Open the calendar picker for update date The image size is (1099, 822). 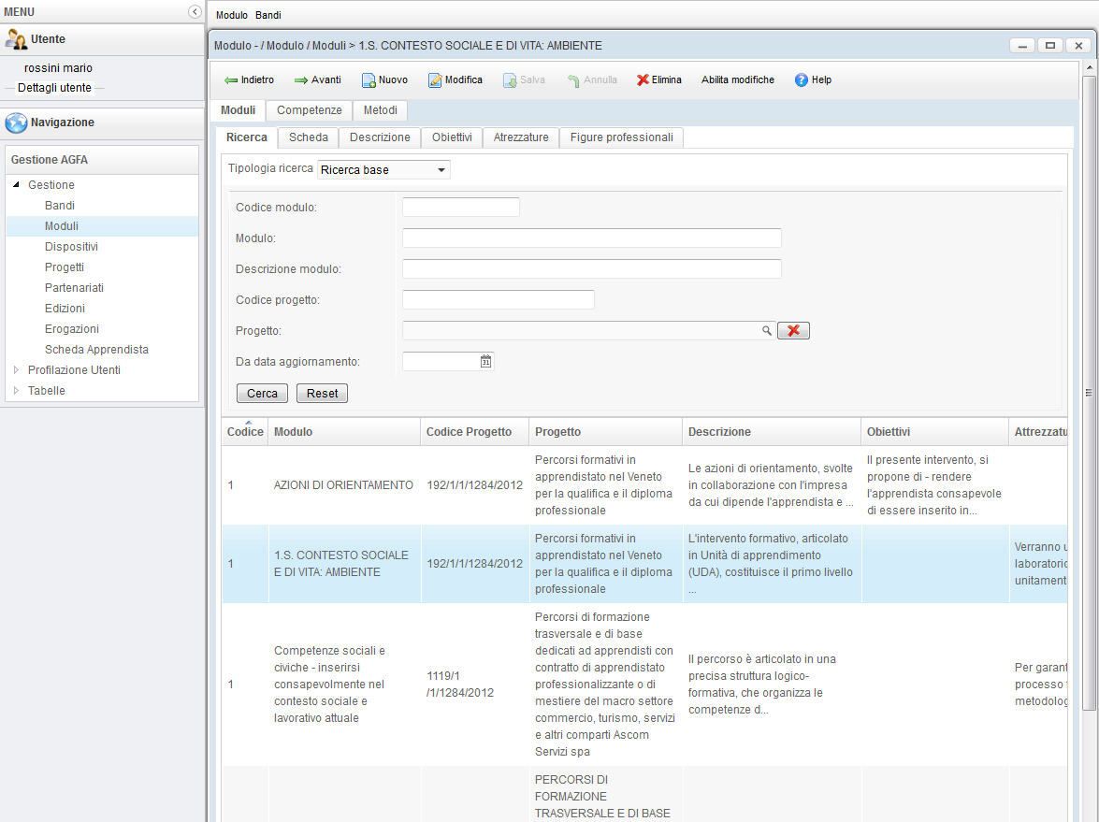[x=485, y=362]
